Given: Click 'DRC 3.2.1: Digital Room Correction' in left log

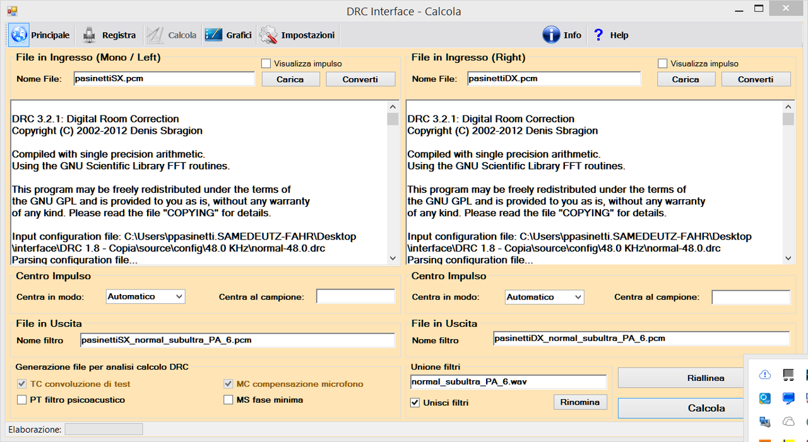Looking at the screenshot, I should [95, 119].
